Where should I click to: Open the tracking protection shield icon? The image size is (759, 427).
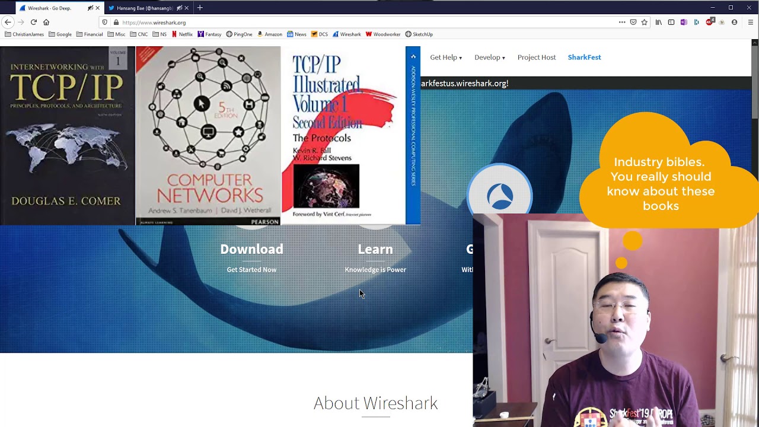[105, 23]
